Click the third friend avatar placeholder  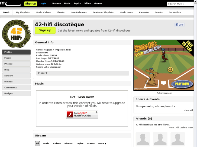[177, 139]
